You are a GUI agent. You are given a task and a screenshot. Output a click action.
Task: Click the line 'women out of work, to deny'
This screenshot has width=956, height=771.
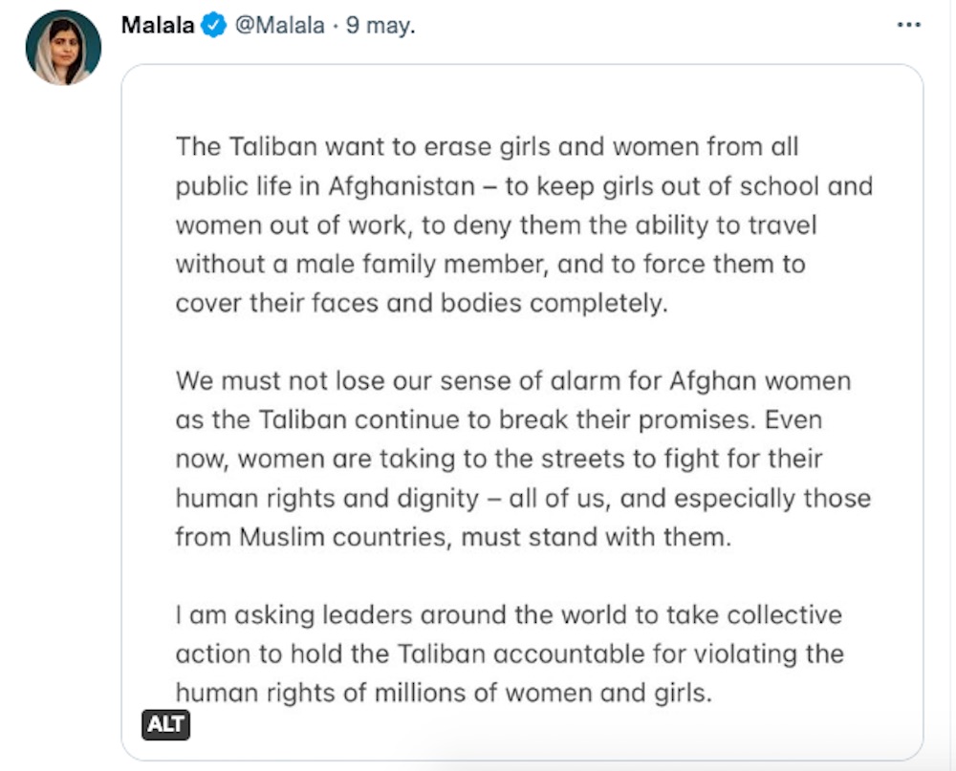496,225
